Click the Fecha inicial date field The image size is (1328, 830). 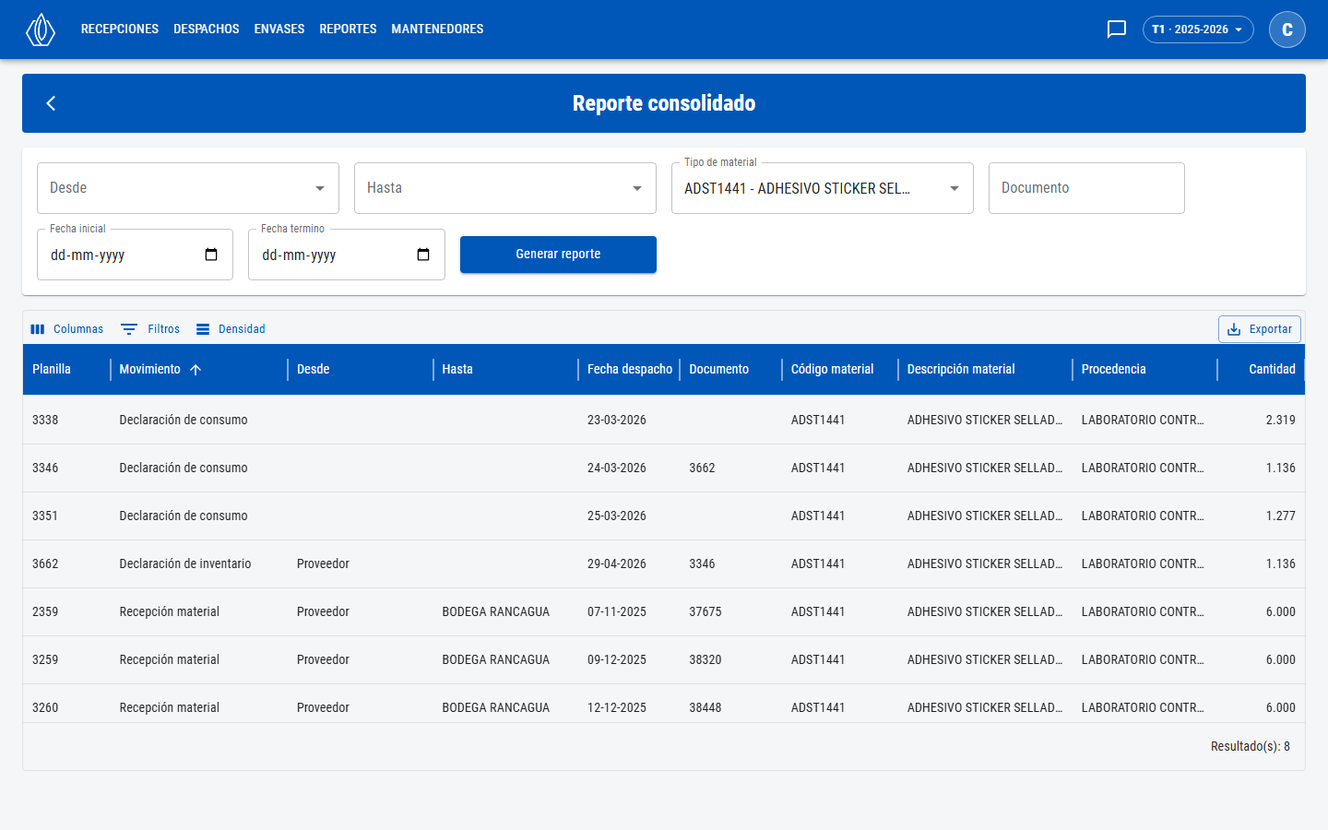point(135,255)
